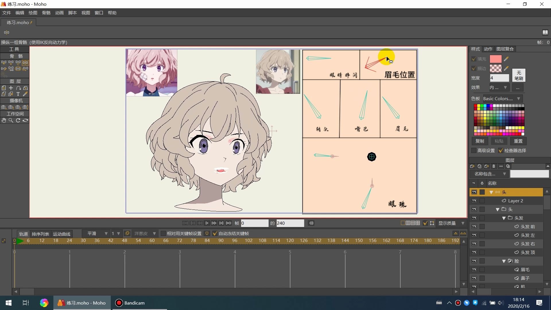
Task: Toggle 自动冻结关键帧 checkbox
Action: (215, 233)
